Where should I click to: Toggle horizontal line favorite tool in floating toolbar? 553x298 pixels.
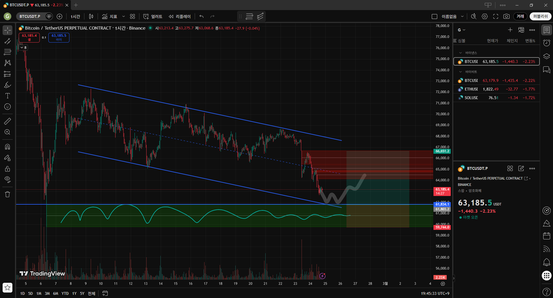(249, 16)
